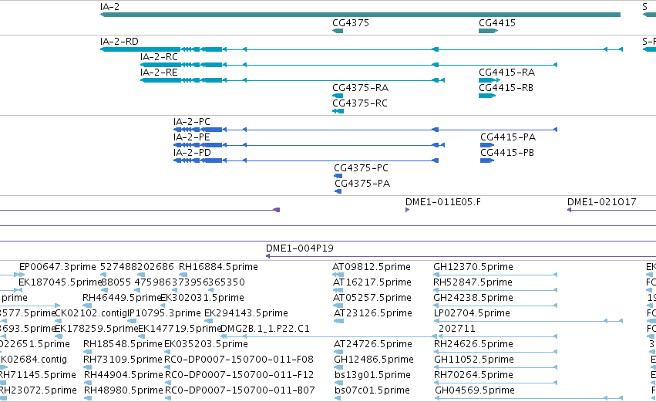Screen dimensions: 656x402
Task: Select EST label AT23126.5prime
Action: (x=373, y=313)
